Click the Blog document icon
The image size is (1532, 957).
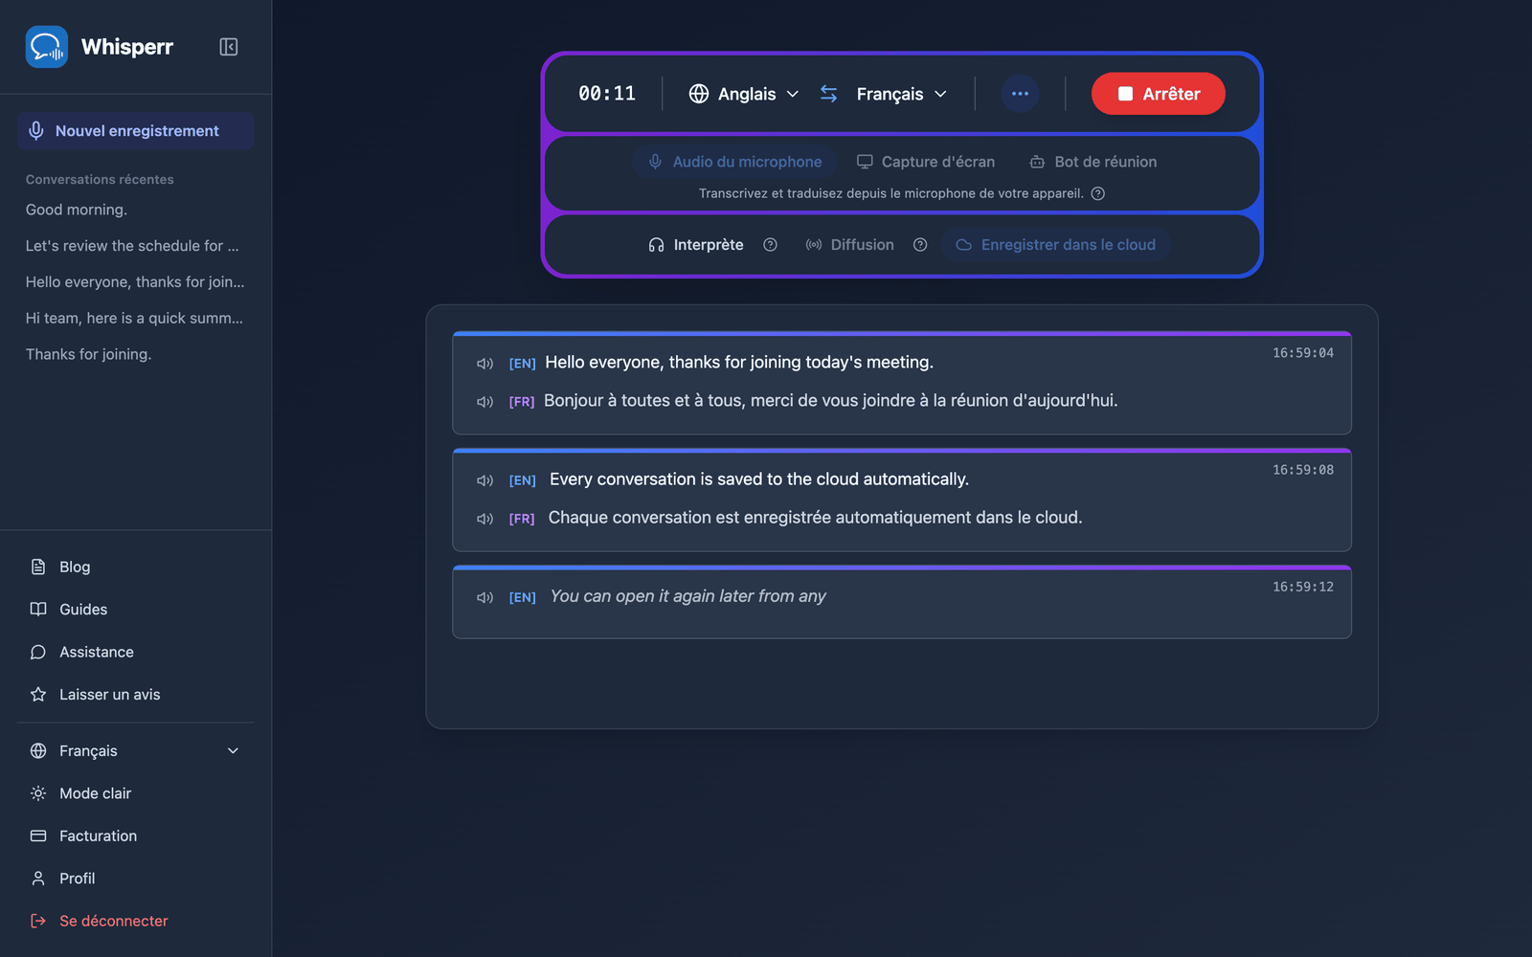coord(38,567)
